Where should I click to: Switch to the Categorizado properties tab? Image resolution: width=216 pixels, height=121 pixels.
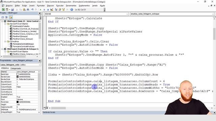point(16,68)
